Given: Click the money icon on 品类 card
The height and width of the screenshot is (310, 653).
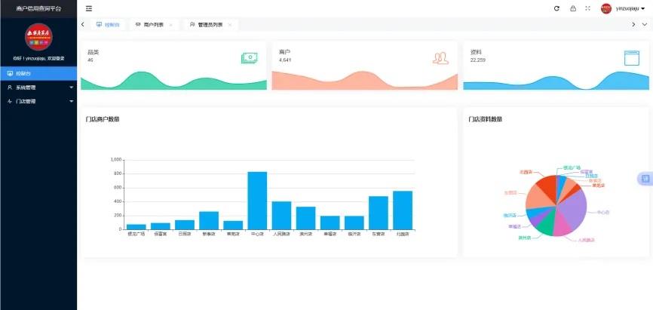Looking at the screenshot, I should tap(250, 58).
